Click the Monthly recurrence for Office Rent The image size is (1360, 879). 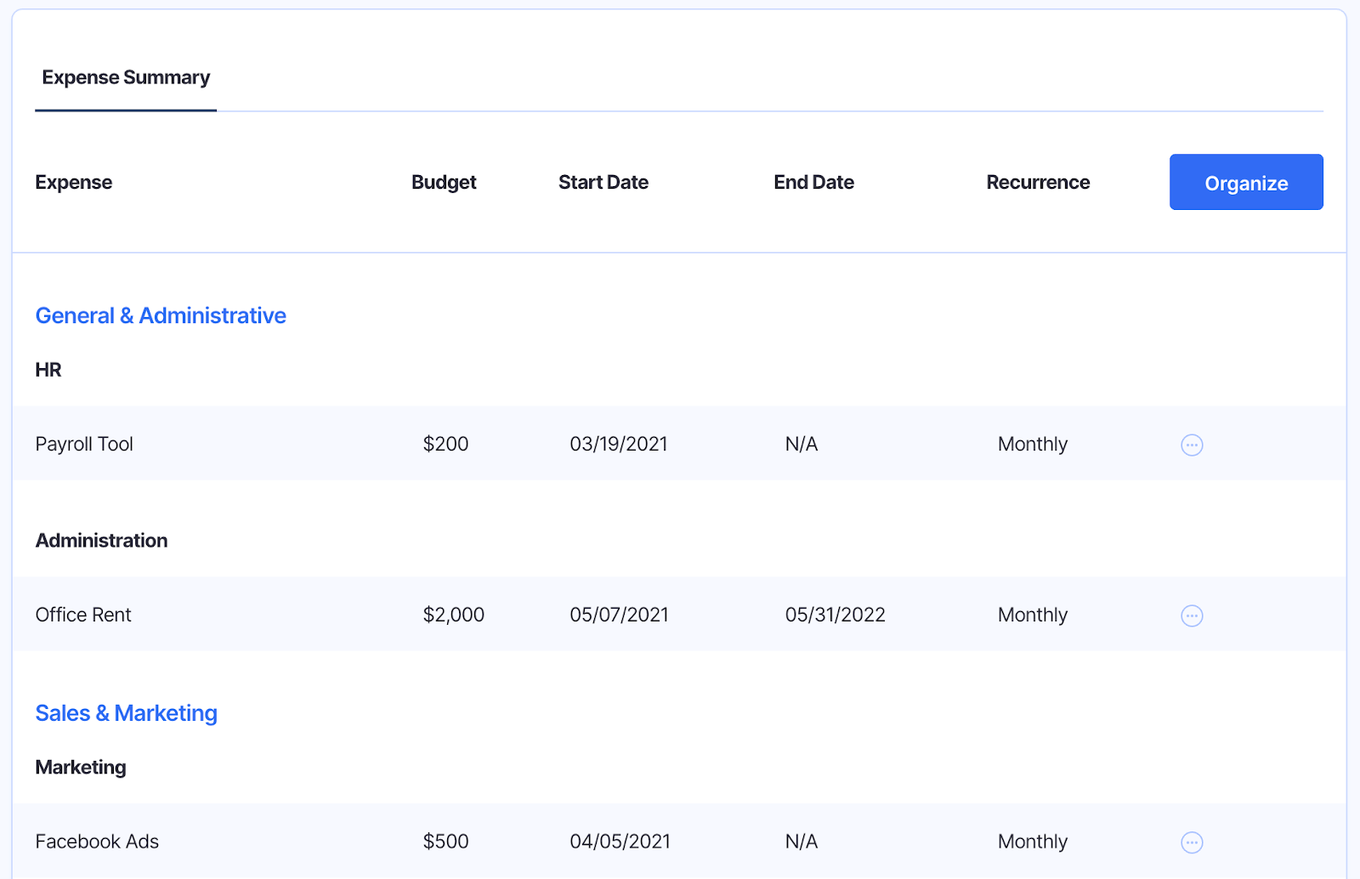tap(1032, 615)
